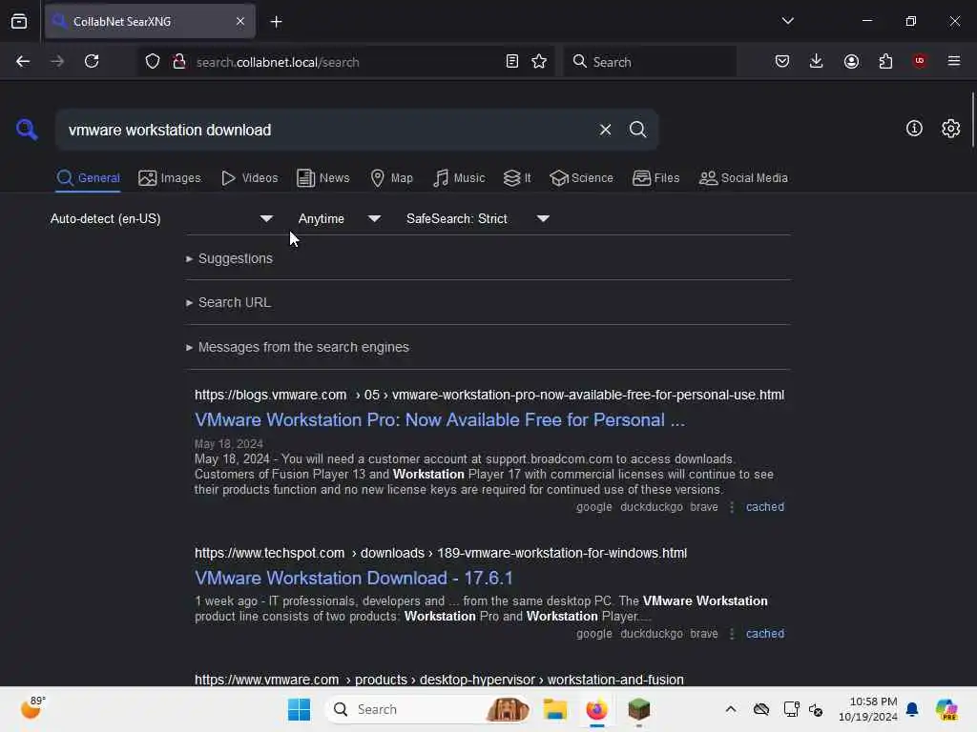Image resolution: width=977 pixels, height=732 pixels.
Task: Click the Windows taskbar Search box
Action: point(427,709)
